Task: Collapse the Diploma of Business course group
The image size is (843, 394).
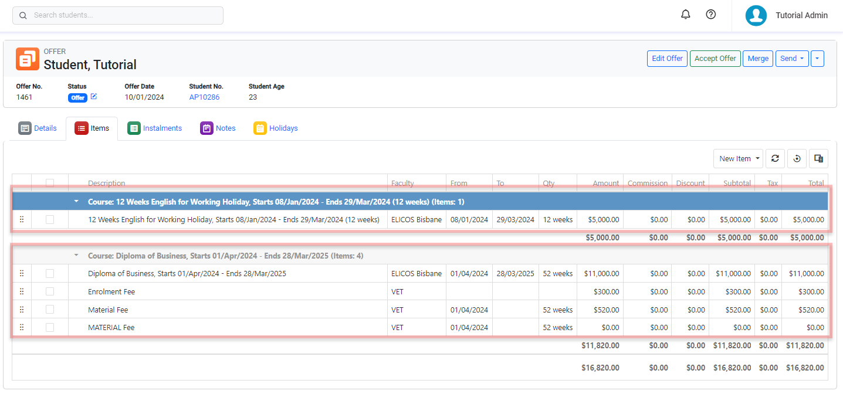Action: pos(76,256)
